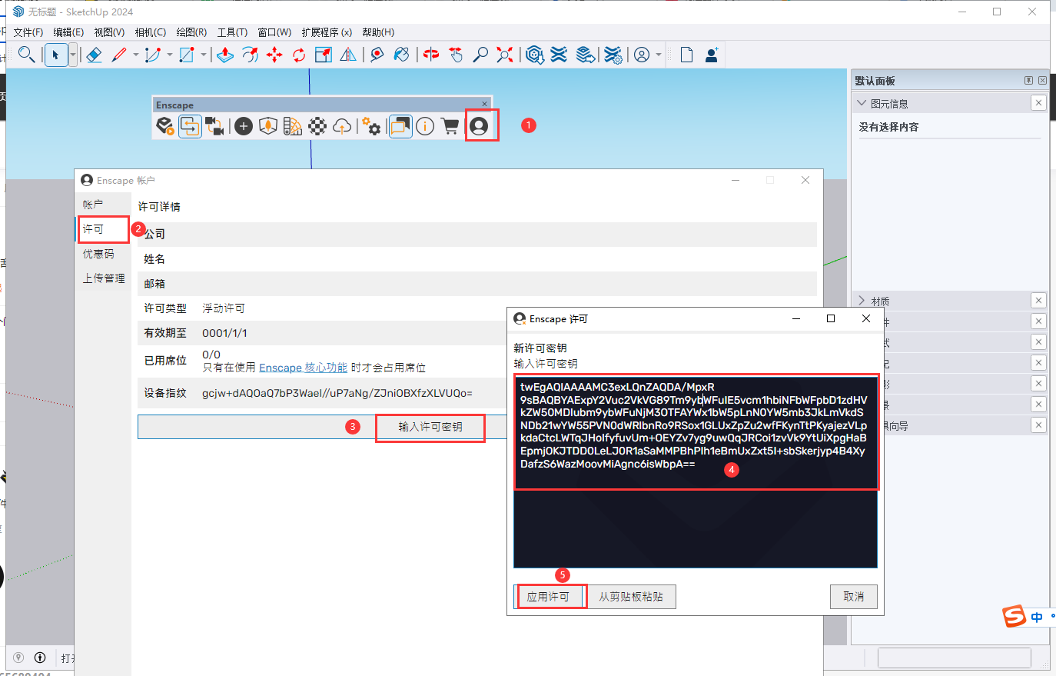Expand the Rectangle tool dropdown arrow
Image resolution: width=1056 pixels, height=676 pixels.
[204, 55]
